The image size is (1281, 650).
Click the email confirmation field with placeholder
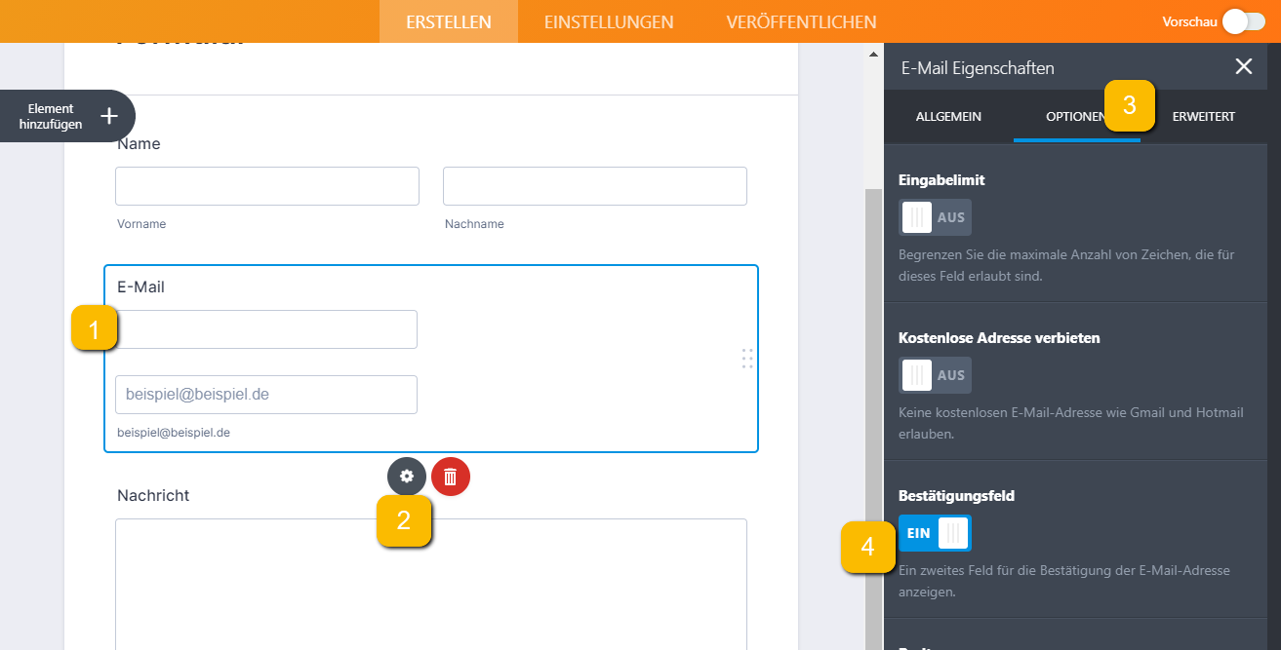coord(266,395)
